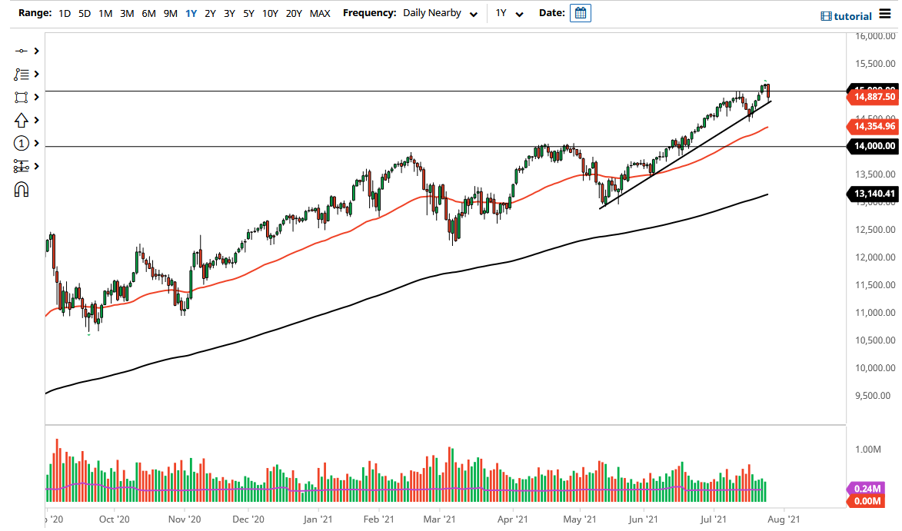Image resolution: width=902 pixels, height=531 pixels.
Task: Expand the line tool options chevron
Action: pyautogui.click(x=35, y=51)
